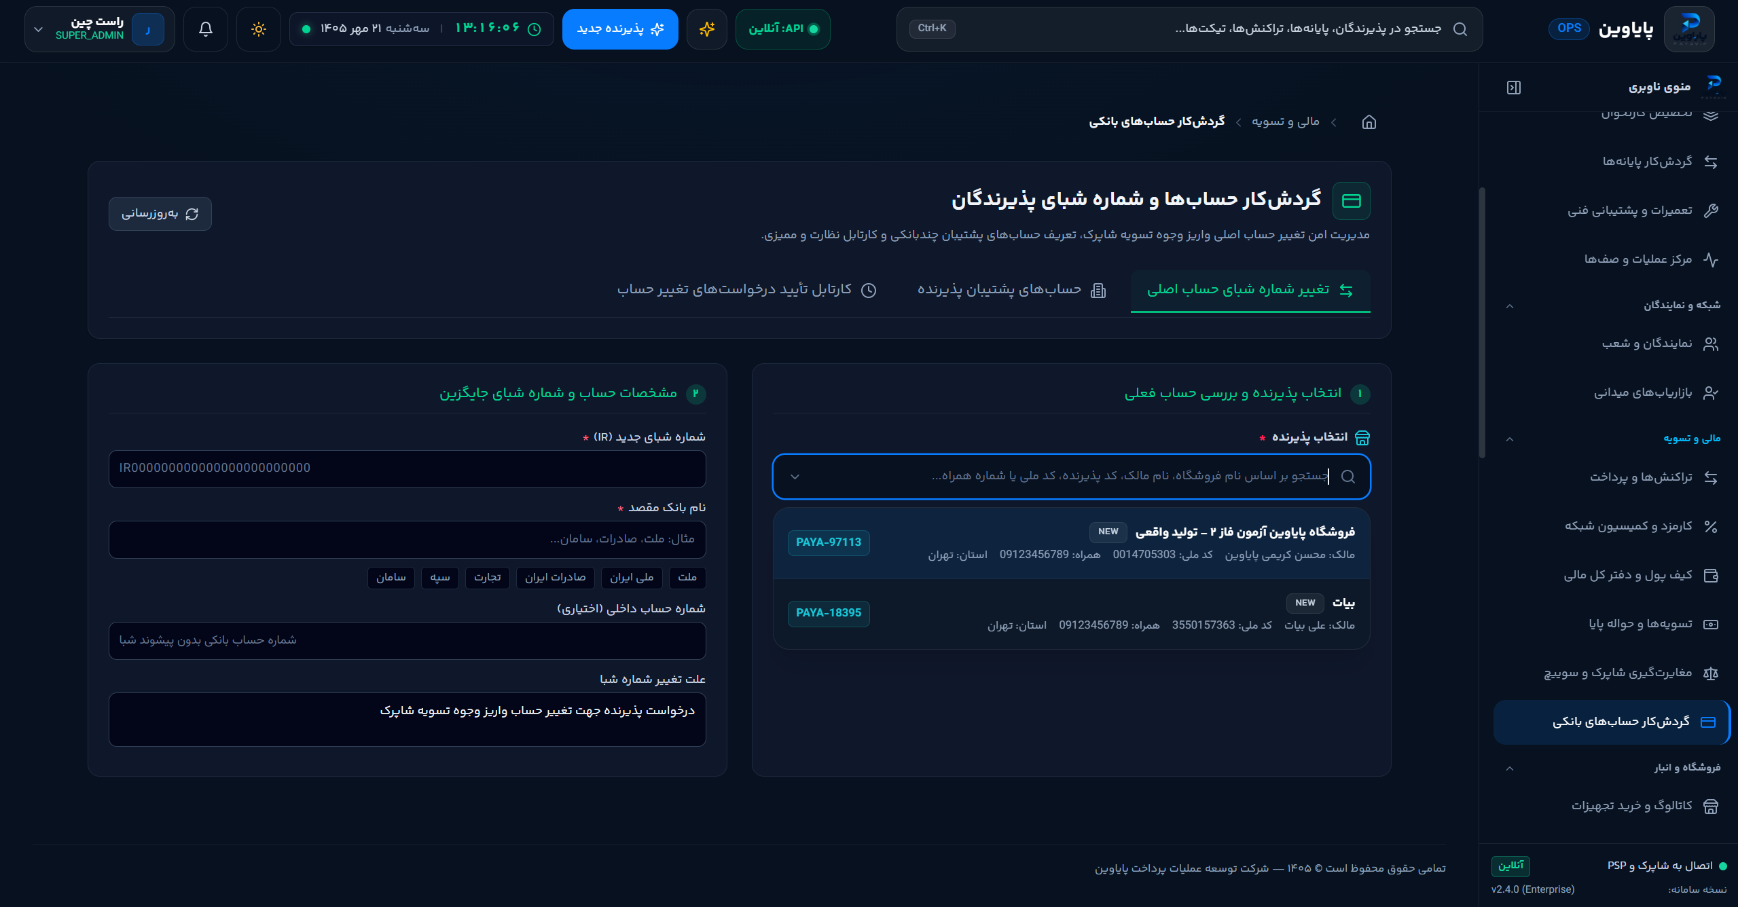The height and width of the screenshot is (907, 1738).
Task: Collapse sidebar using the panel icon
Action: (x=1514, y=88)
